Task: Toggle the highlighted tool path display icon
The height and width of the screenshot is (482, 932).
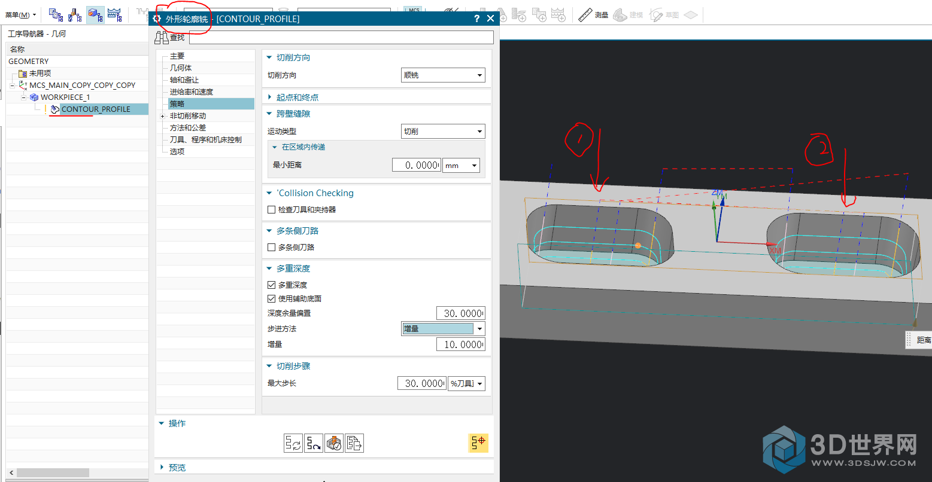Action: [x=478, y=443]
